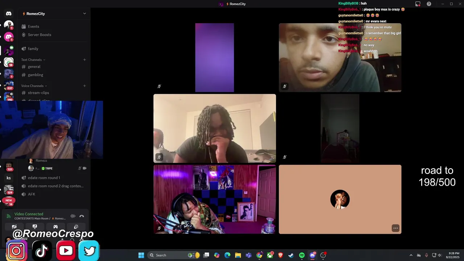Open Discord help question mark icon
Viewport: 464px width, 261px height.
[429, 4]
